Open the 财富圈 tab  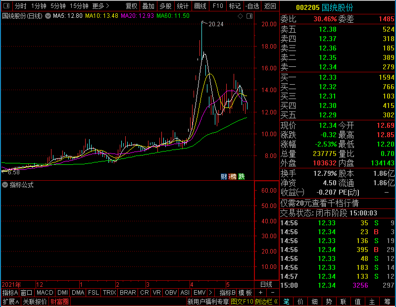(x=59, y=302)
